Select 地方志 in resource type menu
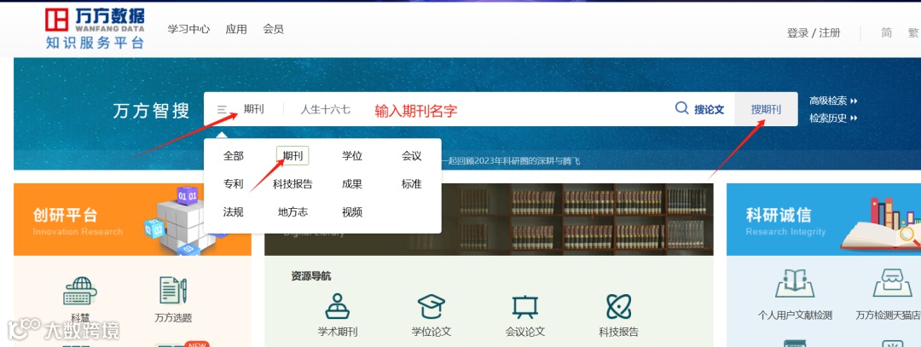The width and height of the screenshot is (921, 347). click(293, 212)
